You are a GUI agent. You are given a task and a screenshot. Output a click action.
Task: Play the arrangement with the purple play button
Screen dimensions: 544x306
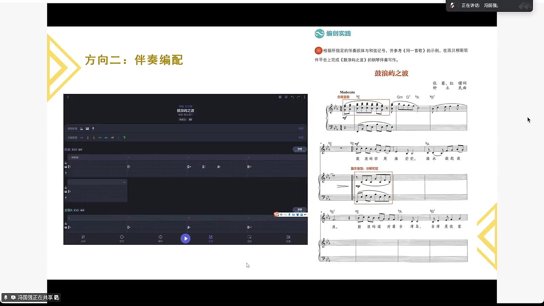click(x=185, y=238)
